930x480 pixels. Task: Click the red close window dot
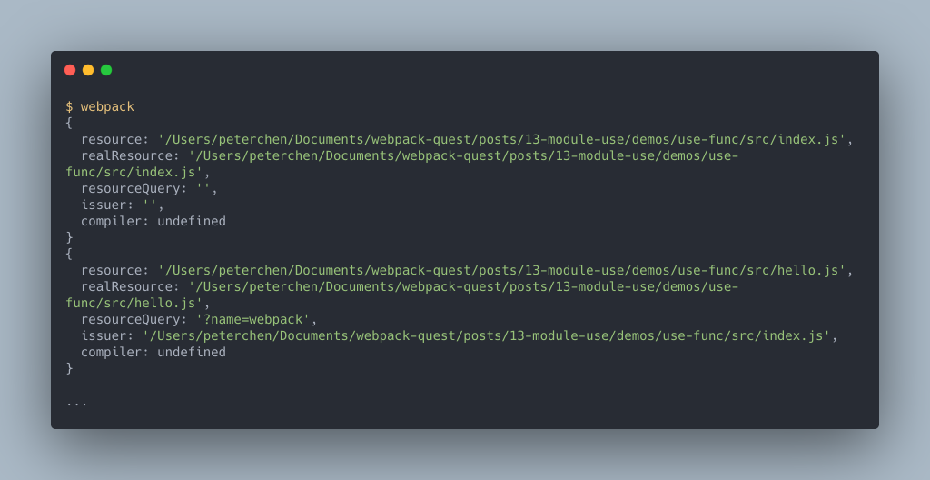(x=70, y=70)
